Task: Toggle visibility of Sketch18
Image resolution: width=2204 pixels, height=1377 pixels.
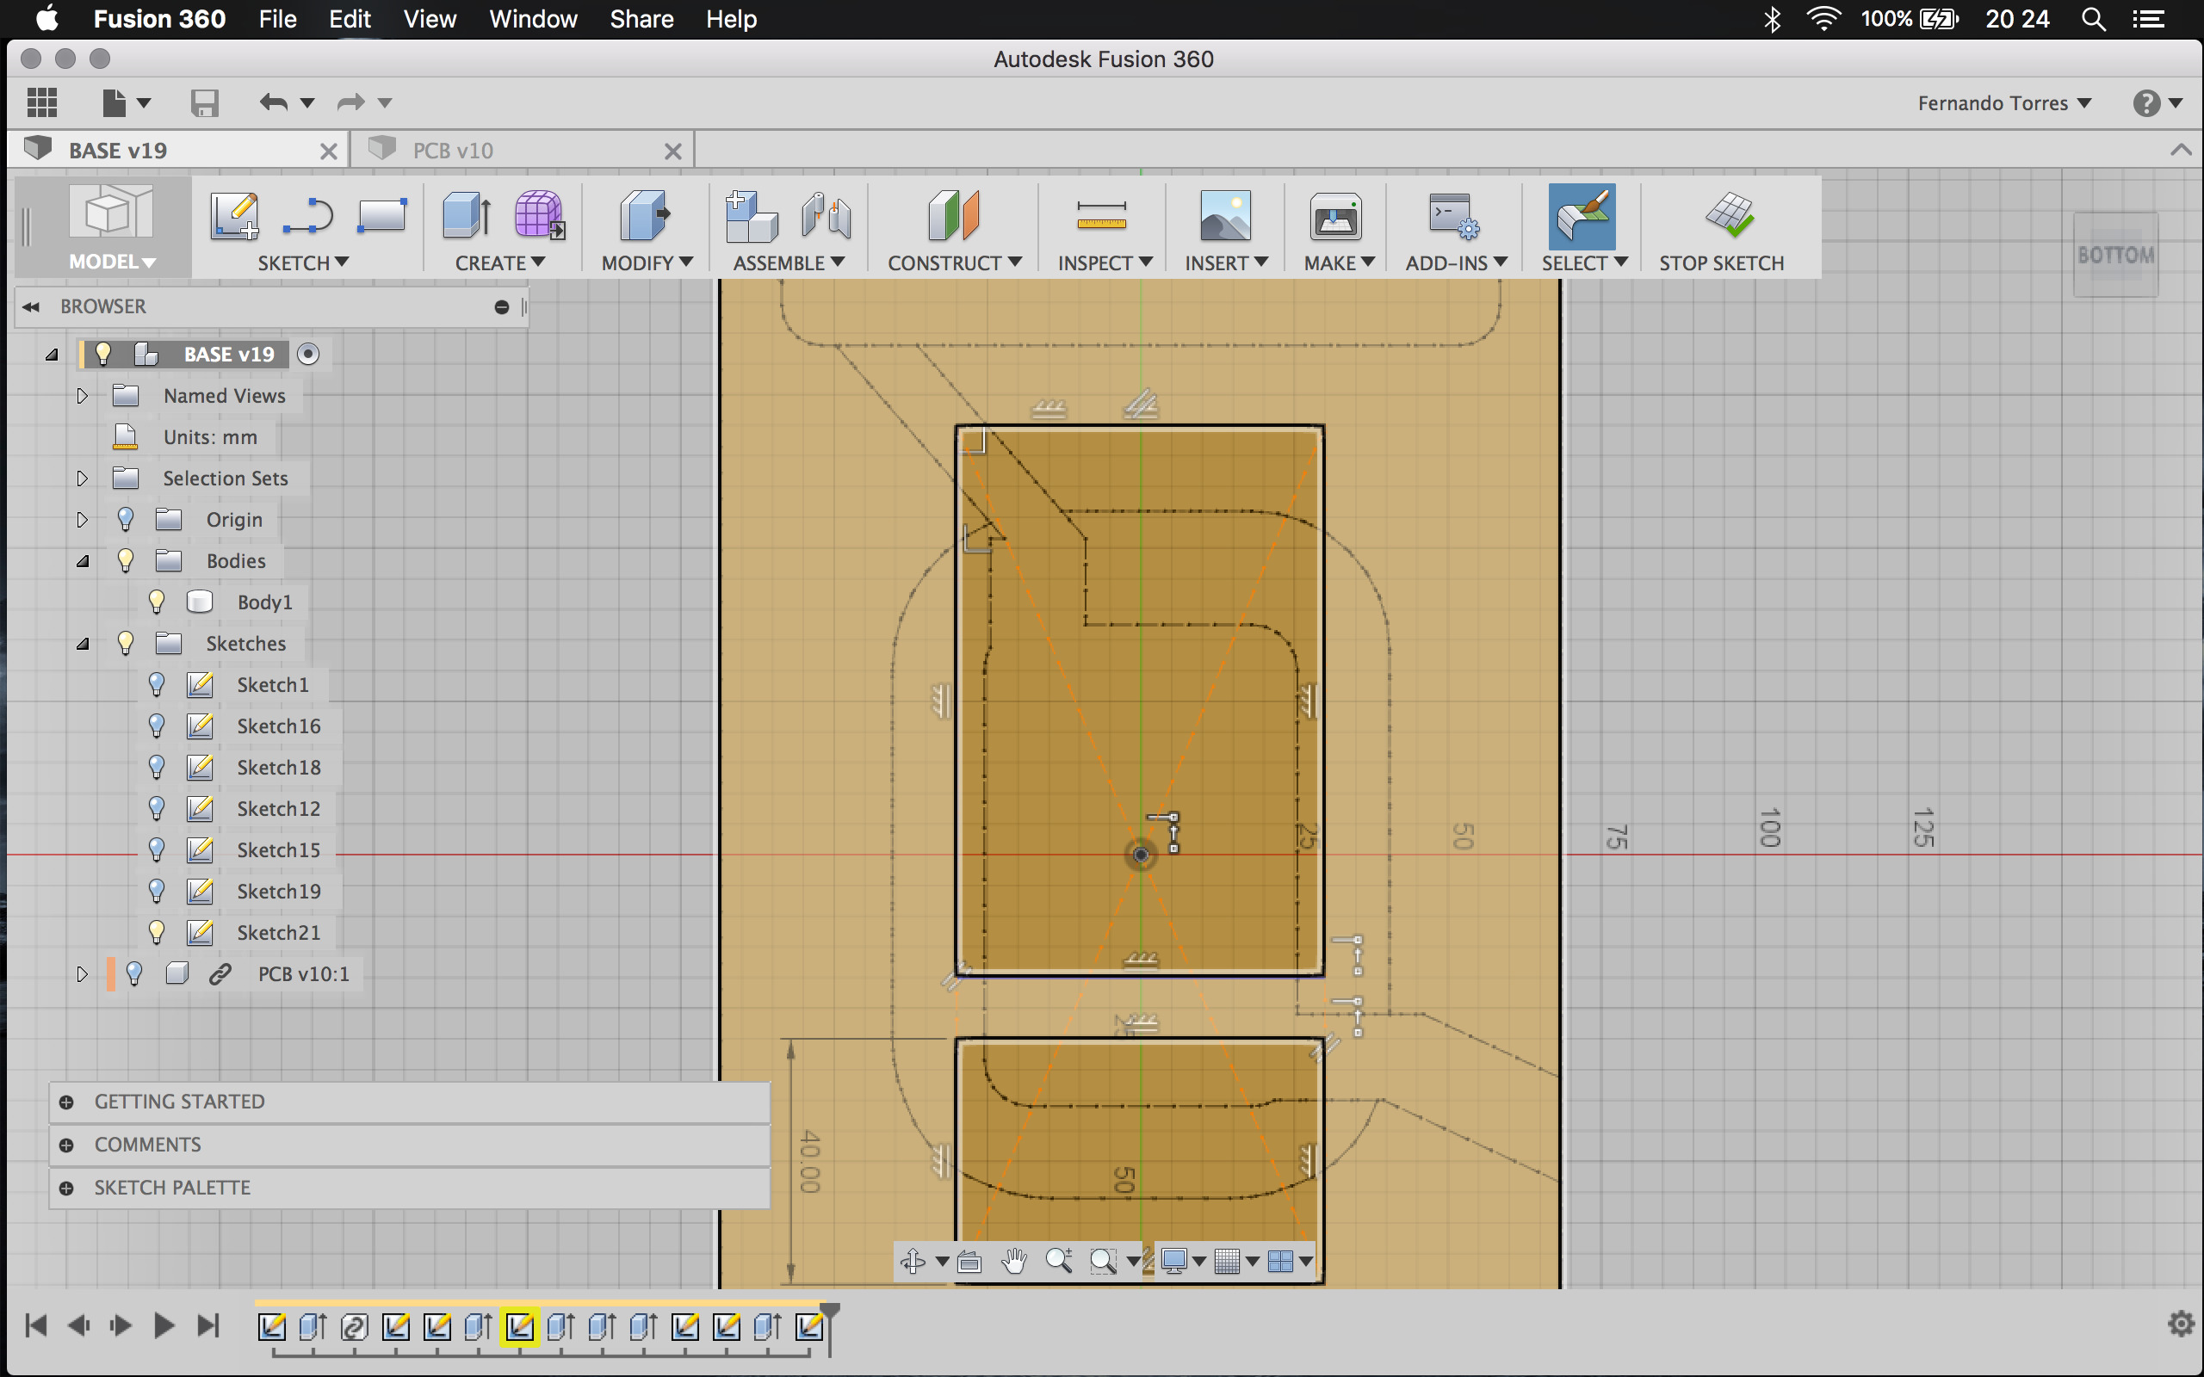Action: (x=157, y=768)
